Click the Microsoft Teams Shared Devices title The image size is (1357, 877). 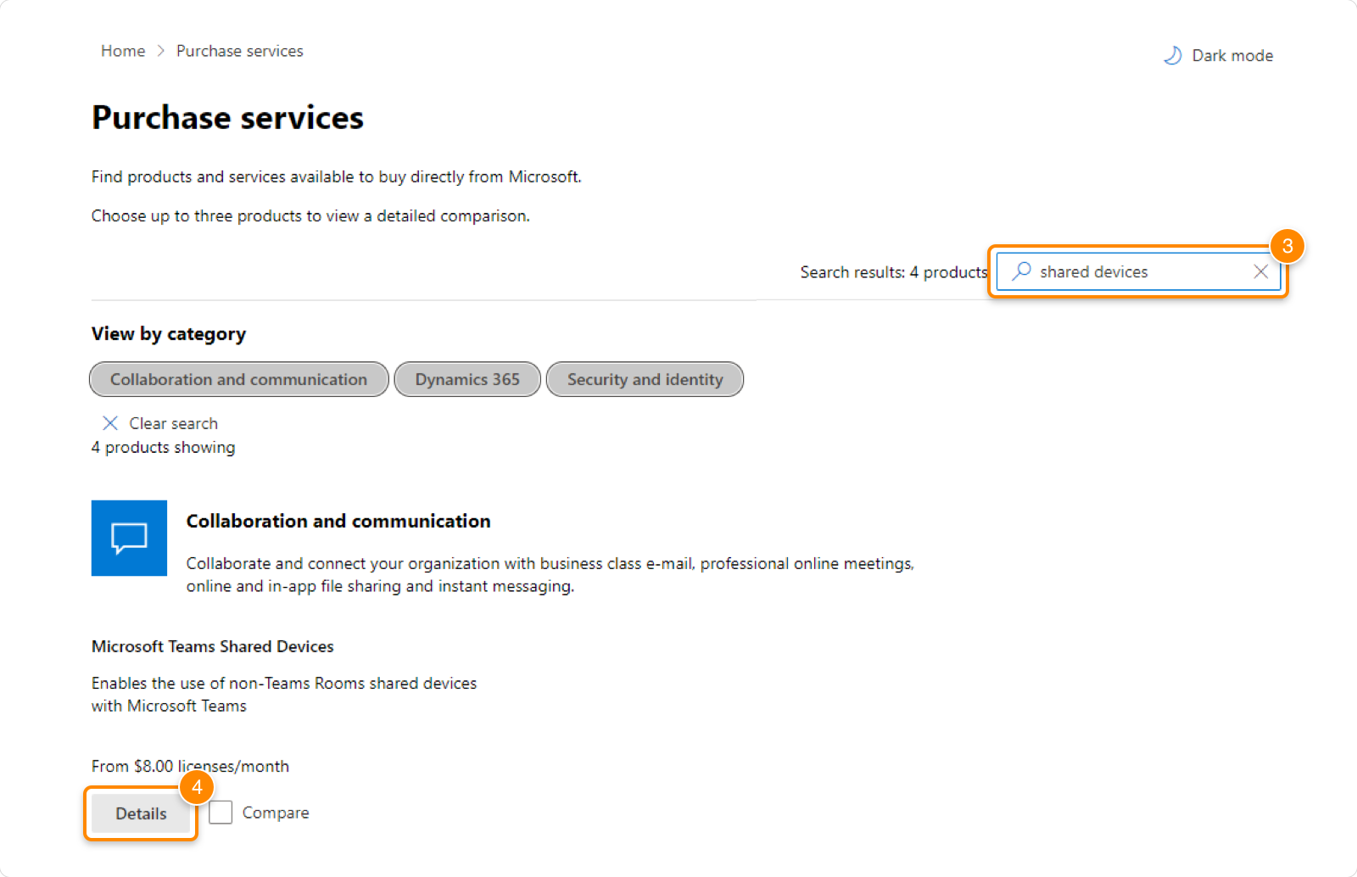point(212,646)
